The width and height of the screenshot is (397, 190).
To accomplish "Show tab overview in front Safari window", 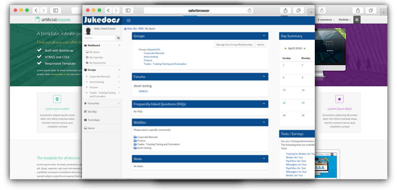I will [x=299, y=11].
